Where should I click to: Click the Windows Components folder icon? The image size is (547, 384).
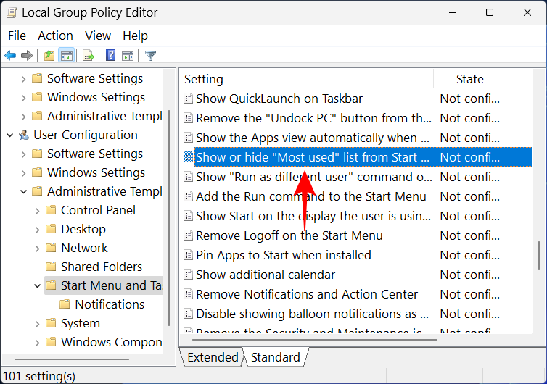tap(51, 342)
